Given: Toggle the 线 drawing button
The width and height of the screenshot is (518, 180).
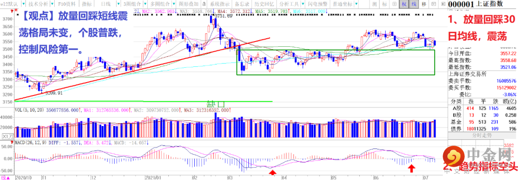Looking at the screenshot, I should point(413,4).
